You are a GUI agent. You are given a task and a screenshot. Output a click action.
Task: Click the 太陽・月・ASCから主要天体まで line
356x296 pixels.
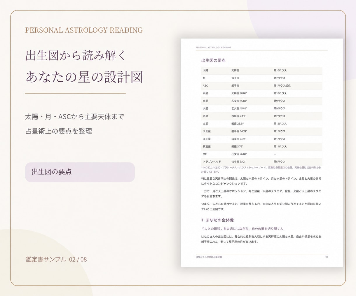click(x=75, y=117)
